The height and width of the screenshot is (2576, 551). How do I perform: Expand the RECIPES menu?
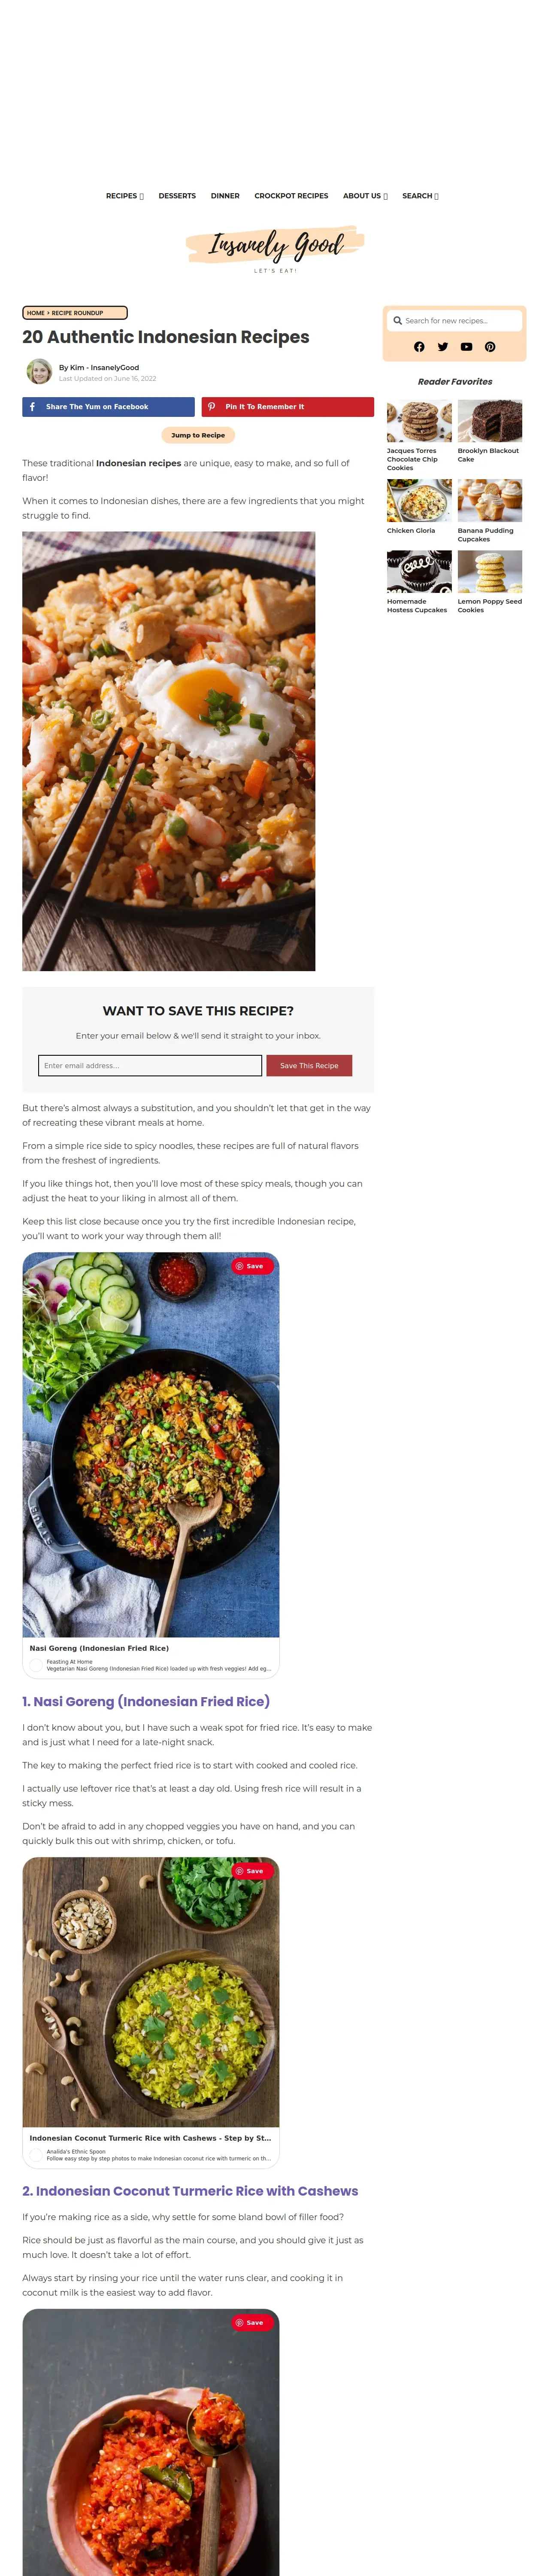[125, 196]
